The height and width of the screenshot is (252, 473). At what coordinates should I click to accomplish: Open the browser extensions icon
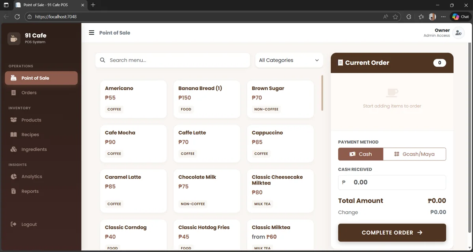[x=409, y=17]
